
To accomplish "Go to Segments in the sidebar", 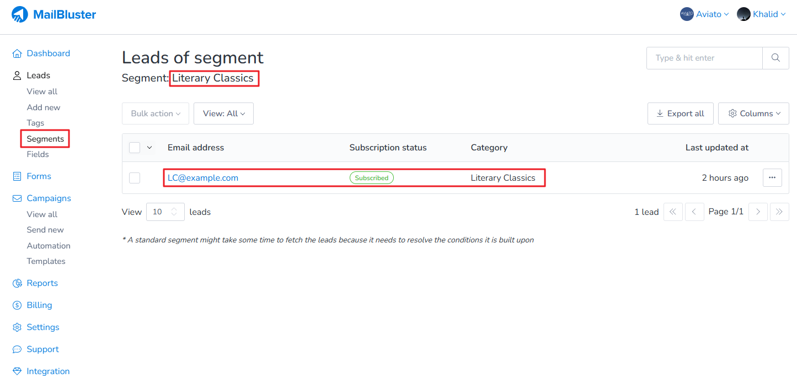I will [45, 139].
